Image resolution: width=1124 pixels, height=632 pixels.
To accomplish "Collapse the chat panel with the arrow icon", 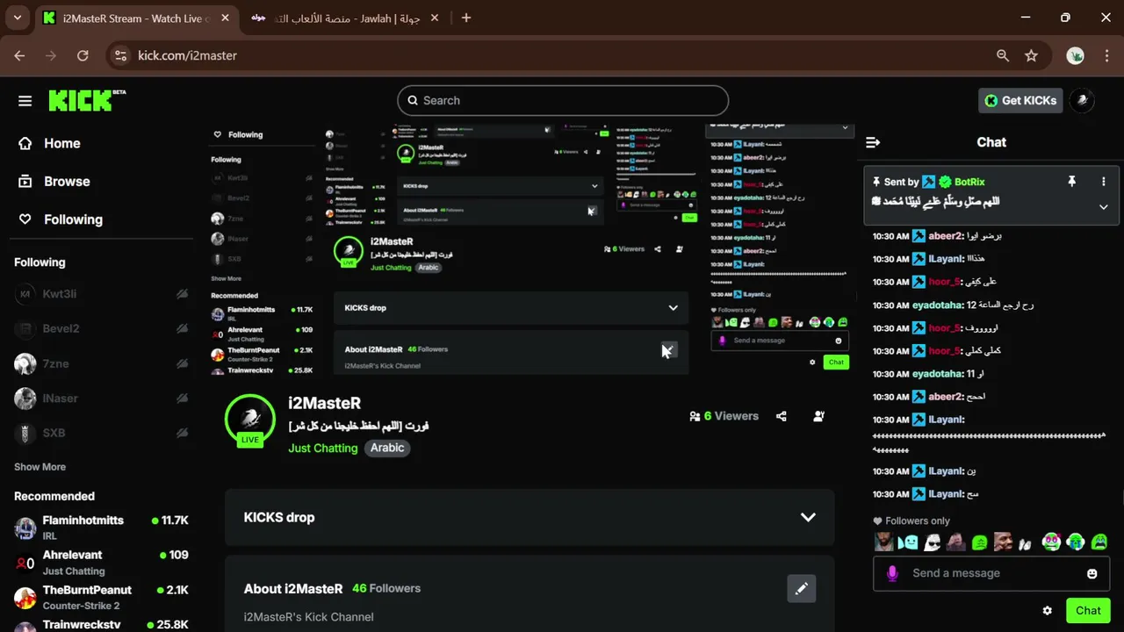I will [873, 142].
